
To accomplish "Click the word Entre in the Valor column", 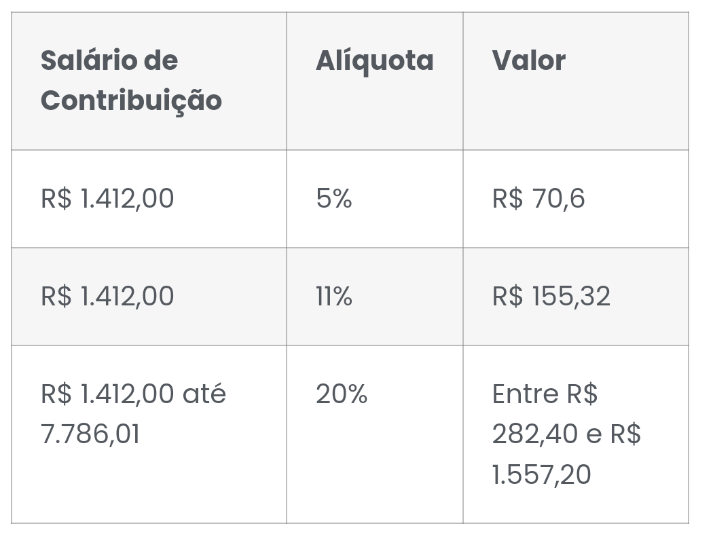I will click(x=525, y=394).
